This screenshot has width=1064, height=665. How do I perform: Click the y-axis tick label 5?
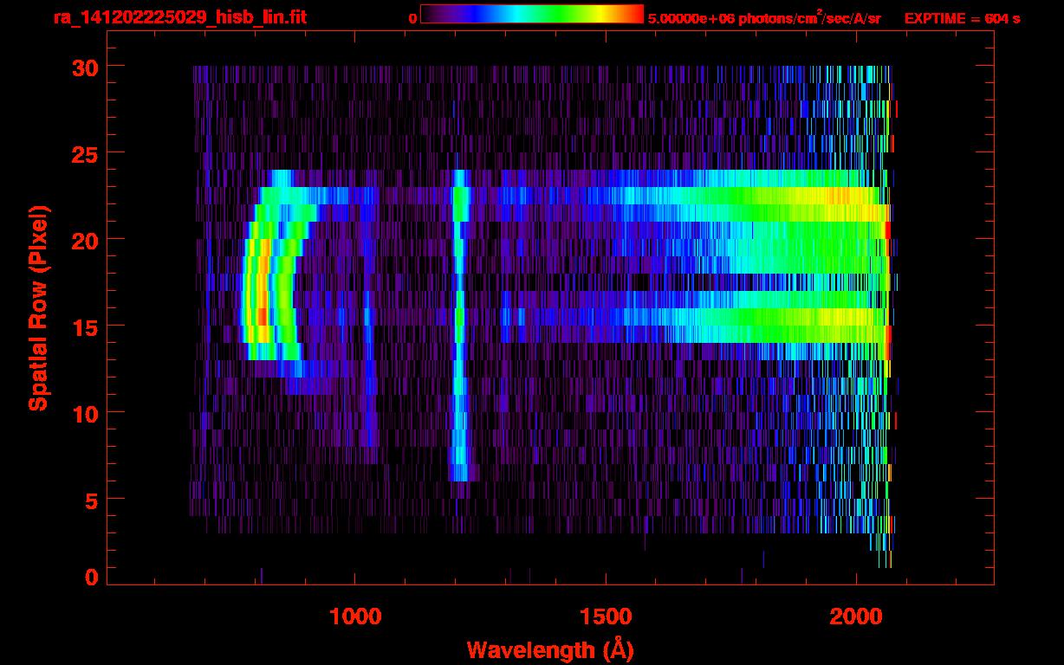pos(92,500)
